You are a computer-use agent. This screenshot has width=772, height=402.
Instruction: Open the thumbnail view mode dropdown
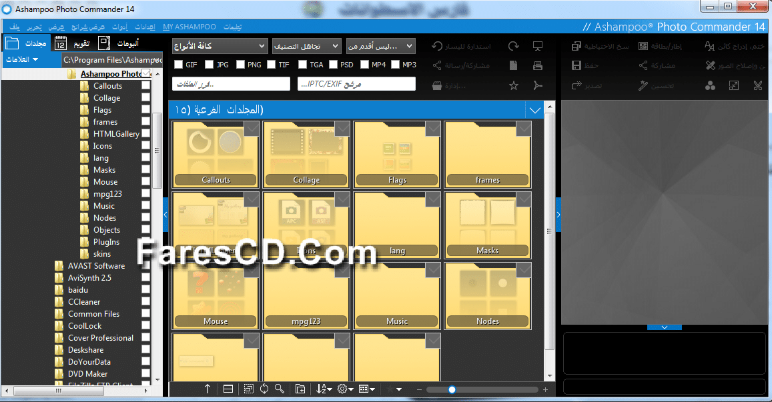367,389
